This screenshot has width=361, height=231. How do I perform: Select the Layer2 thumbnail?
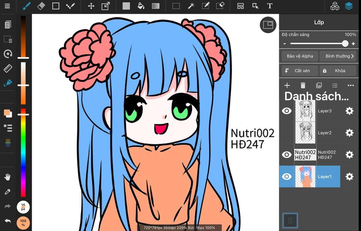tap(305, 133)
